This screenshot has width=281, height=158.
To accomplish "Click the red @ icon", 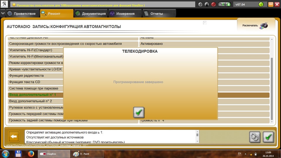I will [213, 4].
